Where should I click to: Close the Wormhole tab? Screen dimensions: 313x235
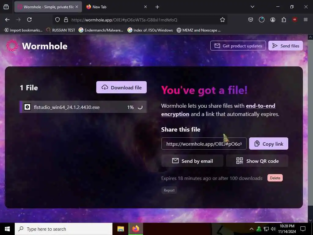point(77,7)
